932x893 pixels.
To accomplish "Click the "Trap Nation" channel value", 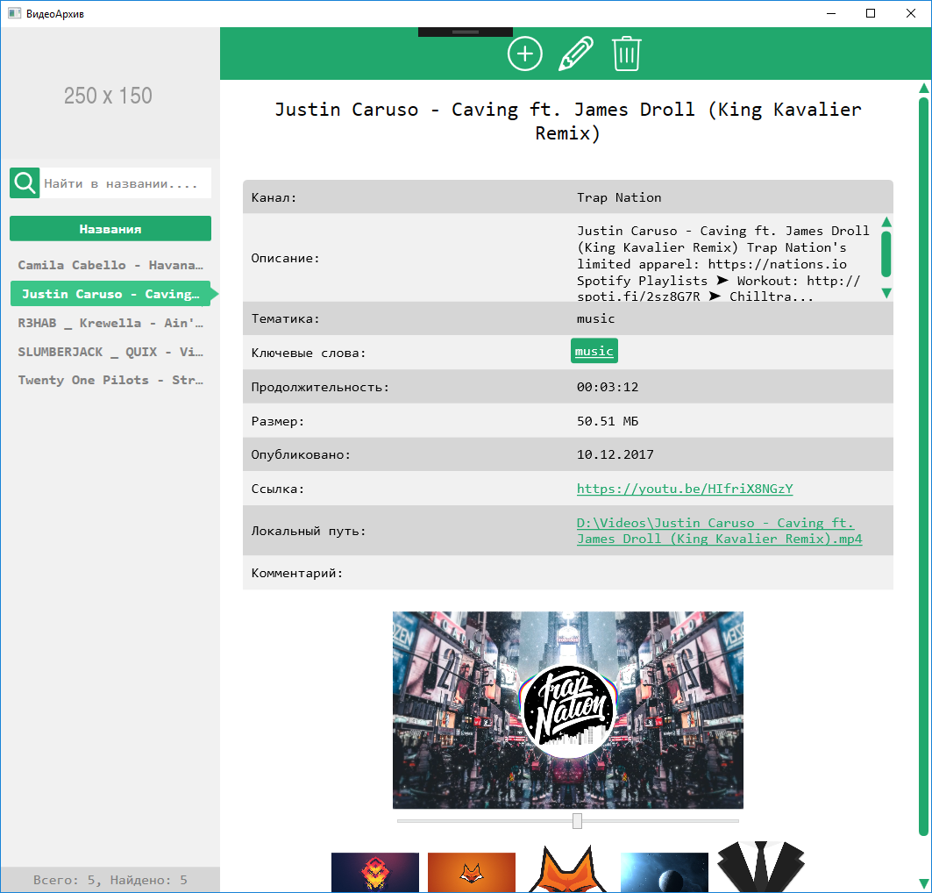I will (619, 197).
